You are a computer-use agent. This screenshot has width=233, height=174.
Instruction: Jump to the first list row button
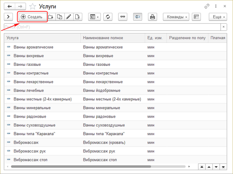point(202,167)
